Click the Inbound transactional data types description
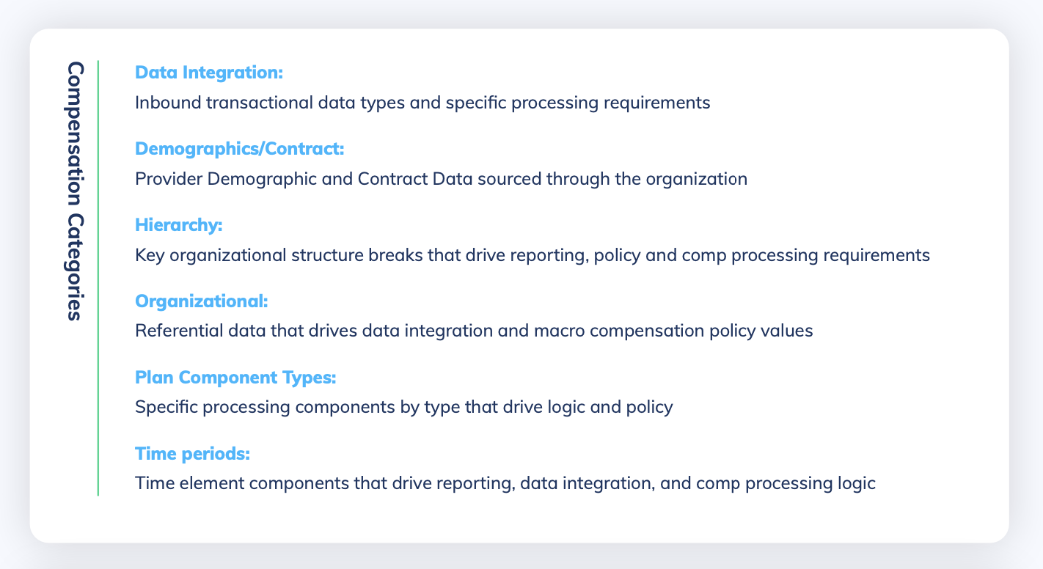Image resolution: width=1043 pixels, height=569 pixels. (422, 103)
